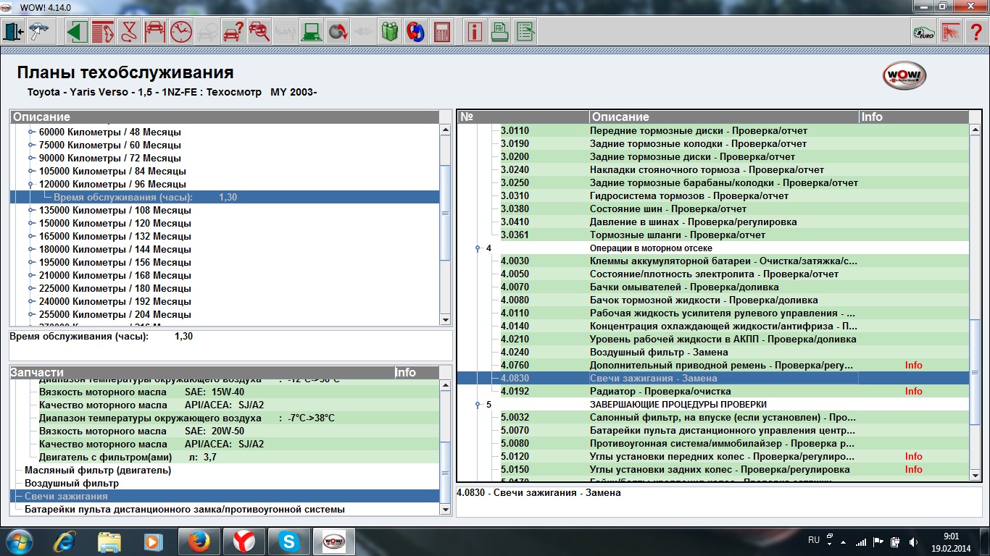Collapse section 4 Операции в моторном отсеке

(x=478, y=248)
